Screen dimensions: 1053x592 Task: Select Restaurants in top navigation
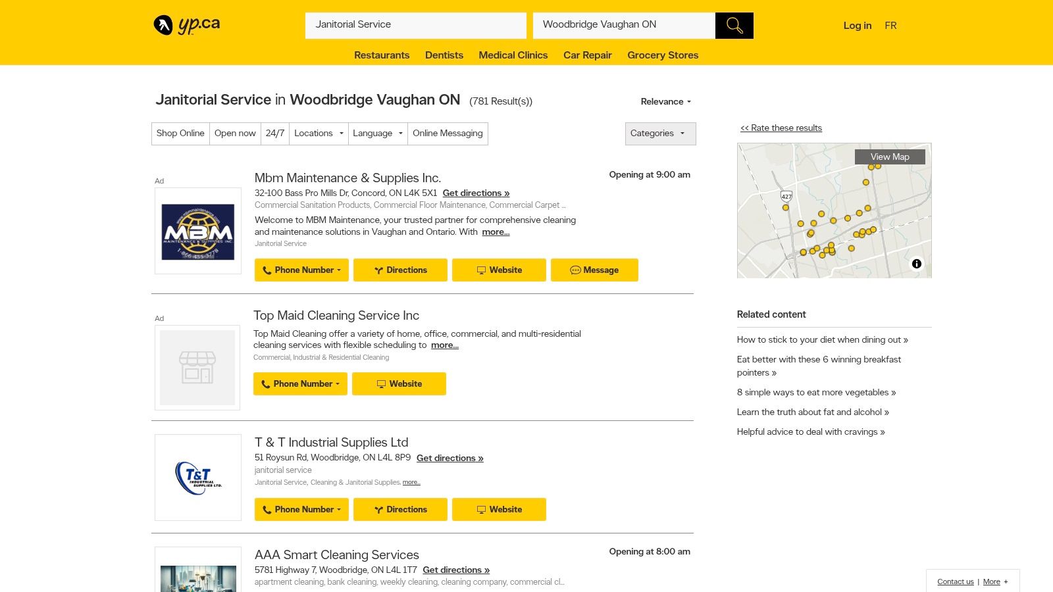pyautogui.click(x=382, y=55)
